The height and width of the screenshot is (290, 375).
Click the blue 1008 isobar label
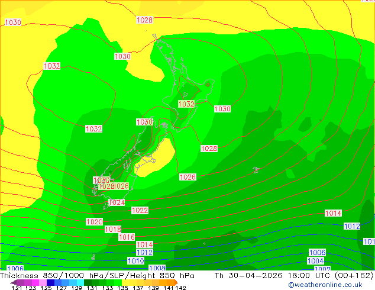click(x=157, y=268)
